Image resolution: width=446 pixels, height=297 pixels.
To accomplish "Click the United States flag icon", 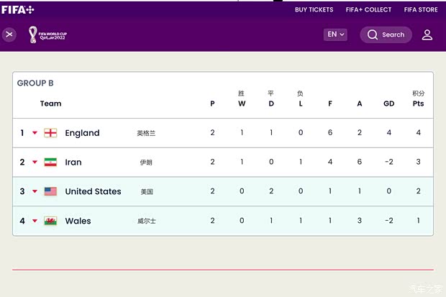I will pyautogui.click(x=50, y=191).
